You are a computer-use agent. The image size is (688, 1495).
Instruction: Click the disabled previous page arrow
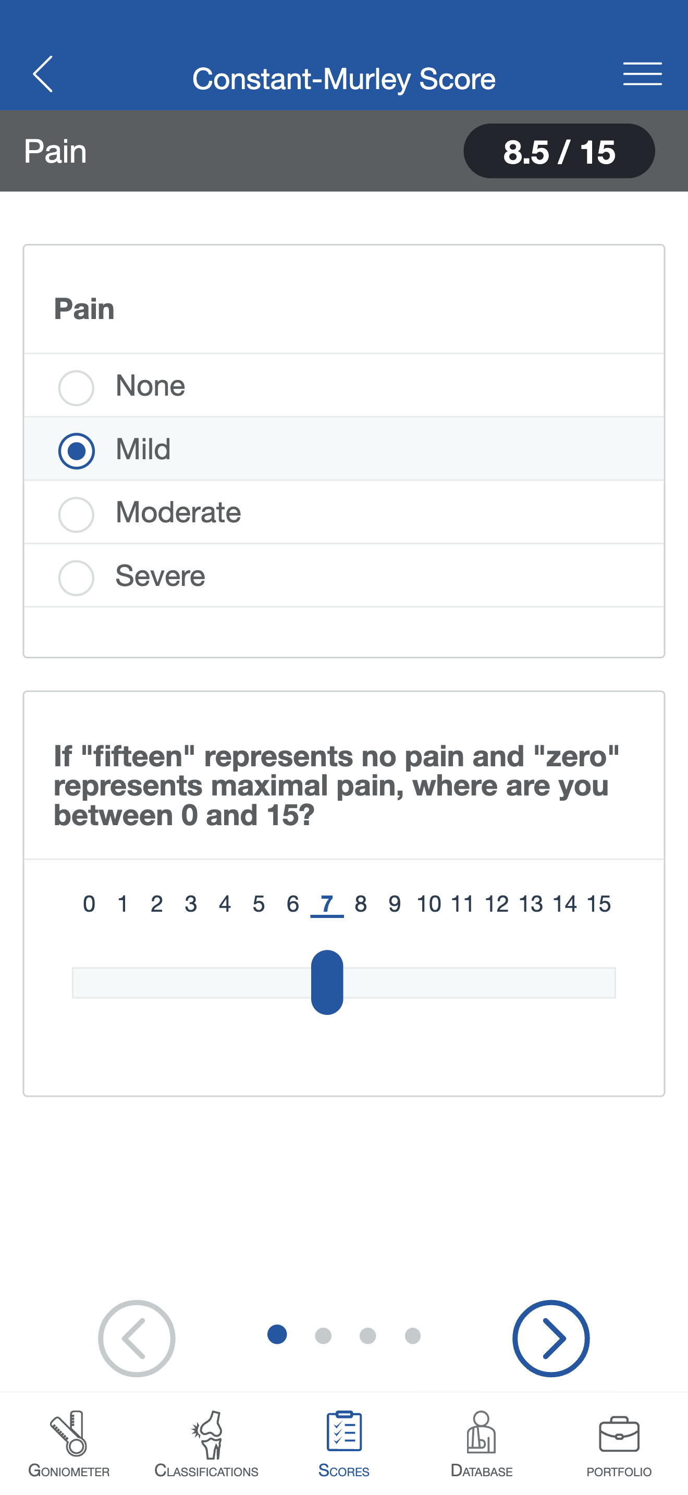pyautogui.click(x=137, y=1339)
